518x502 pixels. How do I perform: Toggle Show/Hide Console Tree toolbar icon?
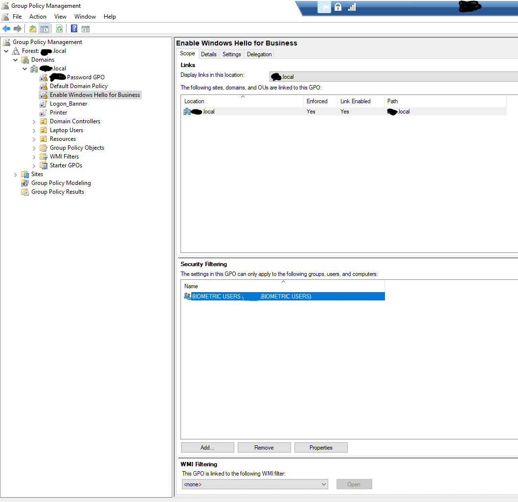coord(44,29)
